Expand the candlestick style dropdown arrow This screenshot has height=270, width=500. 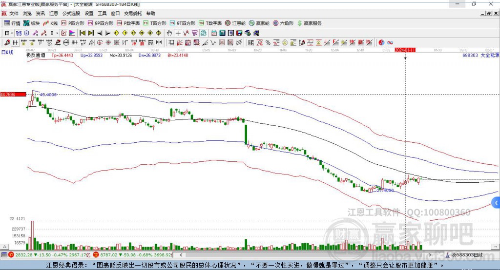pos(57,33)
